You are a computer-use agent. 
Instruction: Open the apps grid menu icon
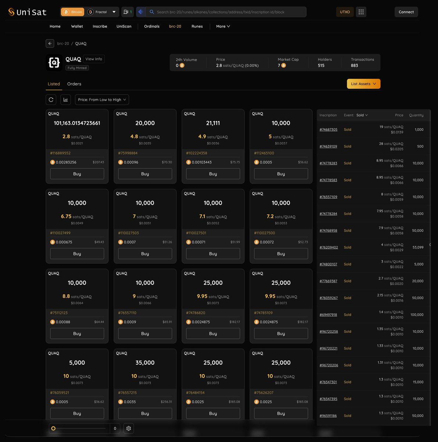point(361,12)
